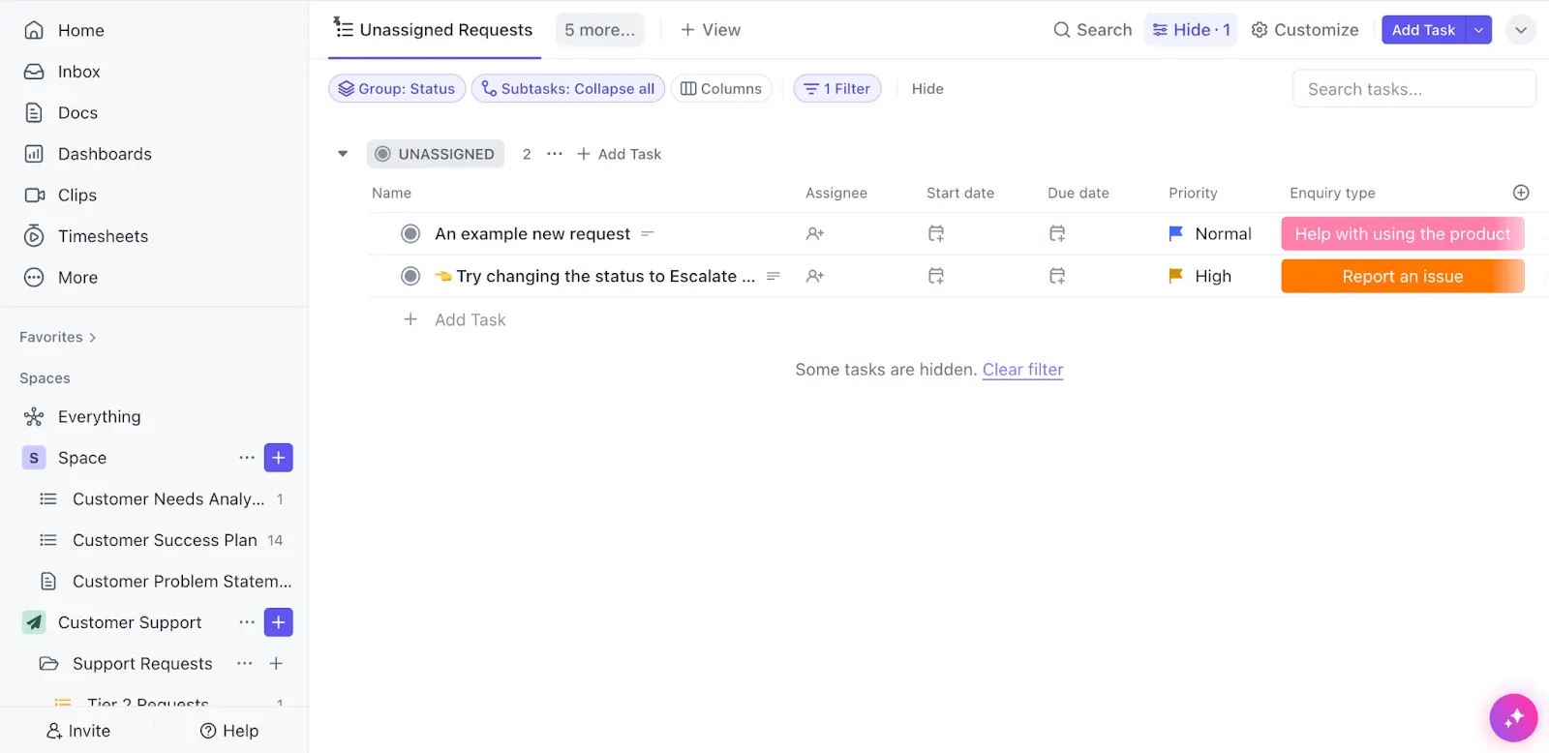Image resolution: width=1549 pixels, height=753 pixels.
Task: Open the Group: Status dropdown
Action: [x=397, y=89]
